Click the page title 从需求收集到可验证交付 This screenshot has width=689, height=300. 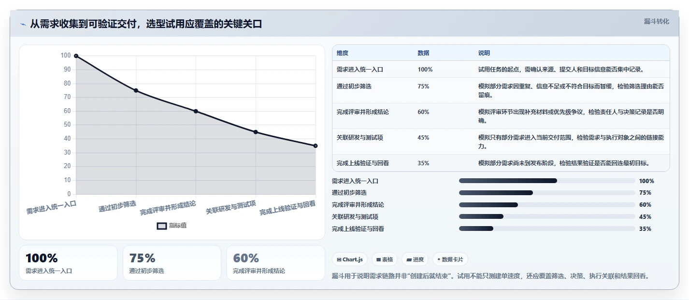tap(146, 24)
